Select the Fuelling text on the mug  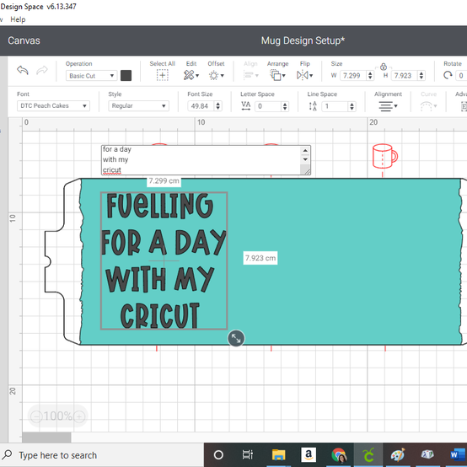160,206
